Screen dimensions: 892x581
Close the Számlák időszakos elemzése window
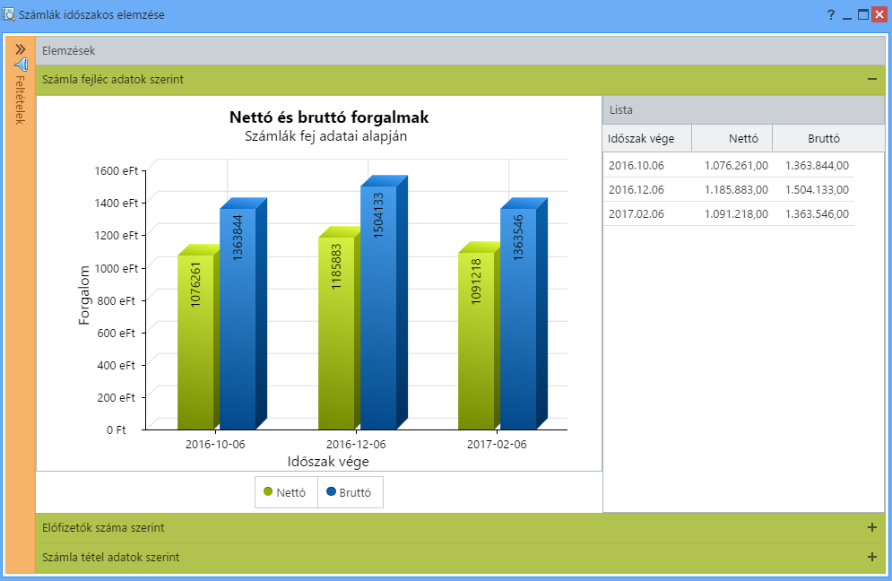pyautogui.click(x=879, y=15)
